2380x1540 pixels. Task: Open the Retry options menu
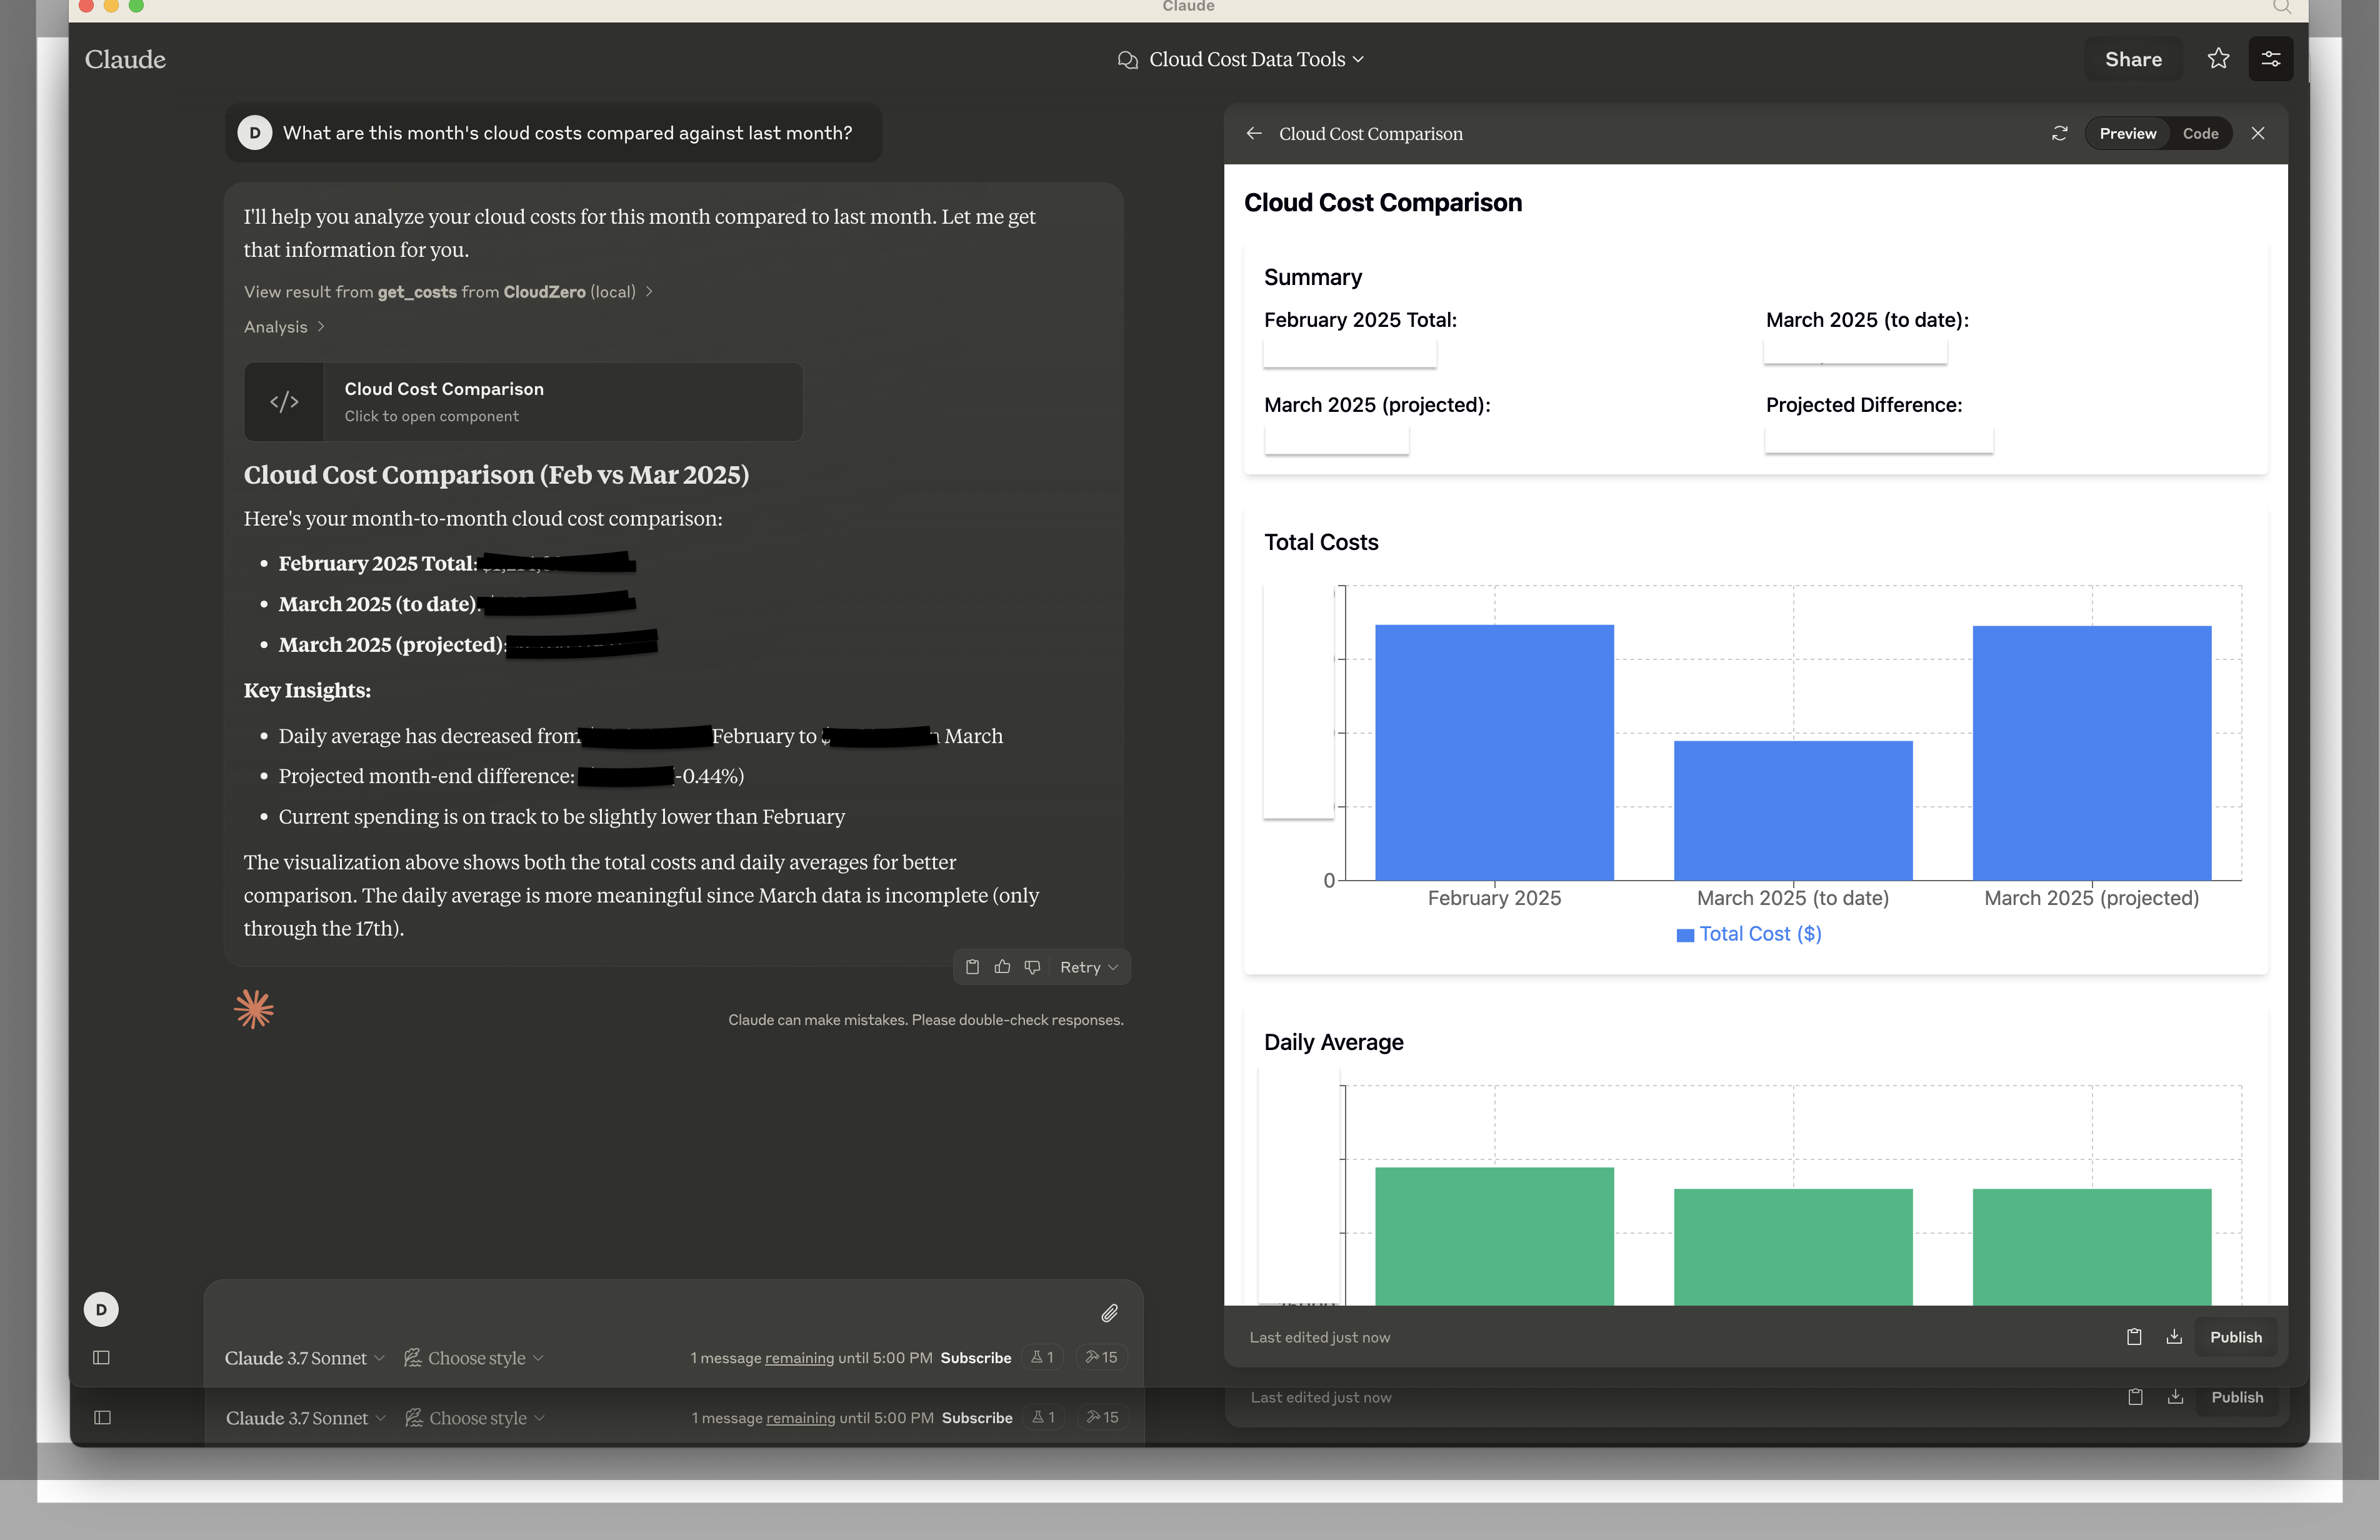point(1089,967)
